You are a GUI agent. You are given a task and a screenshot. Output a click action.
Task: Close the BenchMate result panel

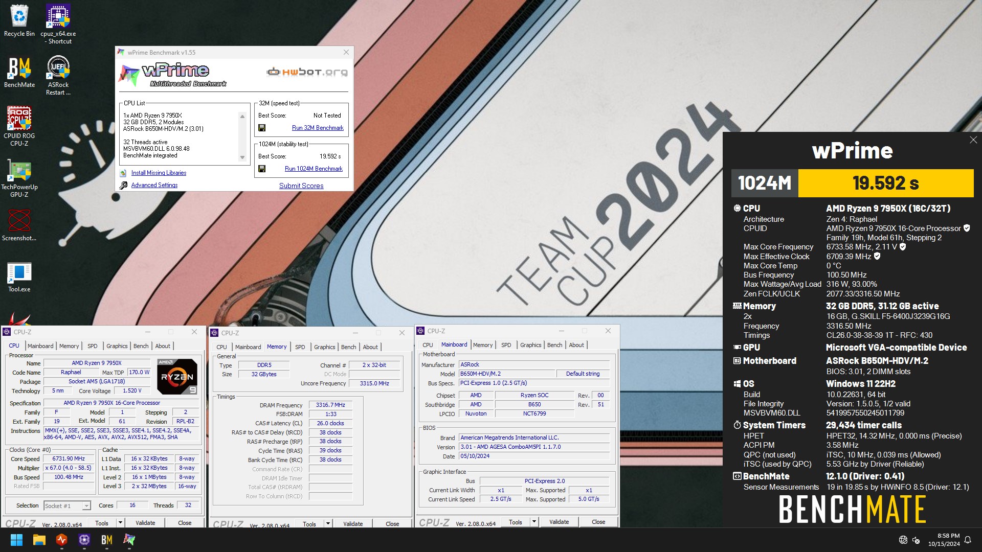[973, 140]
